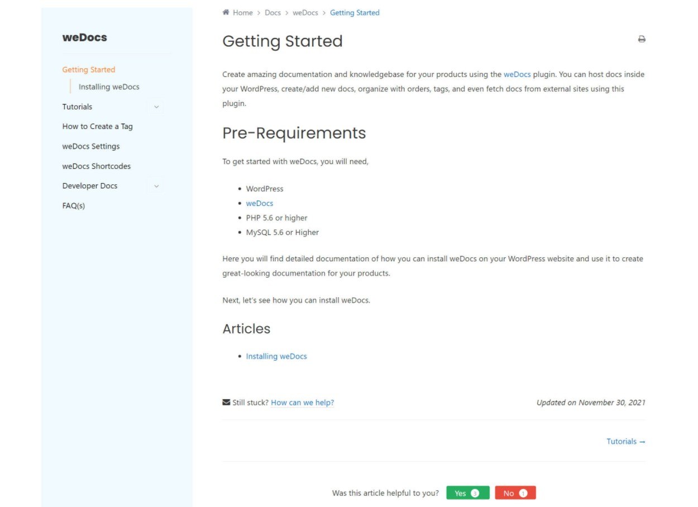Viewport: 698px width, 507px height.
Task: Click the PHP 5.6 or higher item
Action: [x=277, y=218]
